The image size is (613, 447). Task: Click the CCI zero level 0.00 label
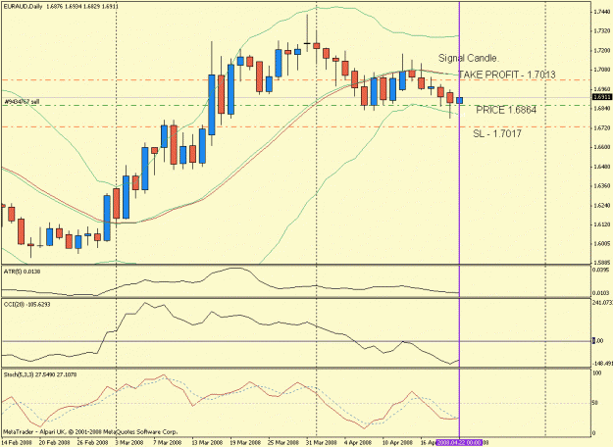click(598, 341)
